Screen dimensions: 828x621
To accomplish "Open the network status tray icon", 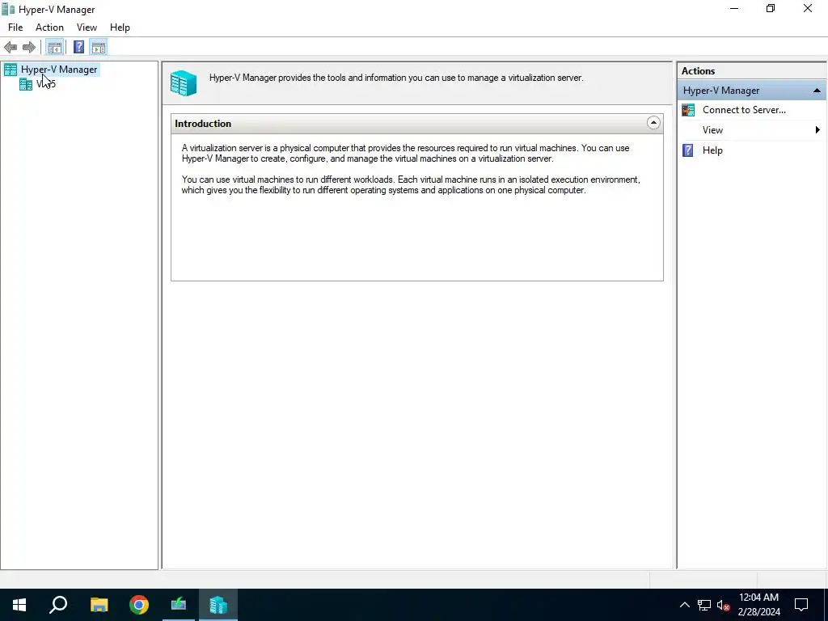I will [704, 605].
